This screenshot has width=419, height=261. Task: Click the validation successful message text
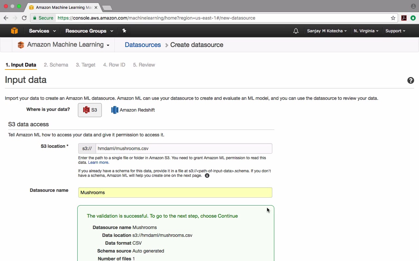coord(162,216)
